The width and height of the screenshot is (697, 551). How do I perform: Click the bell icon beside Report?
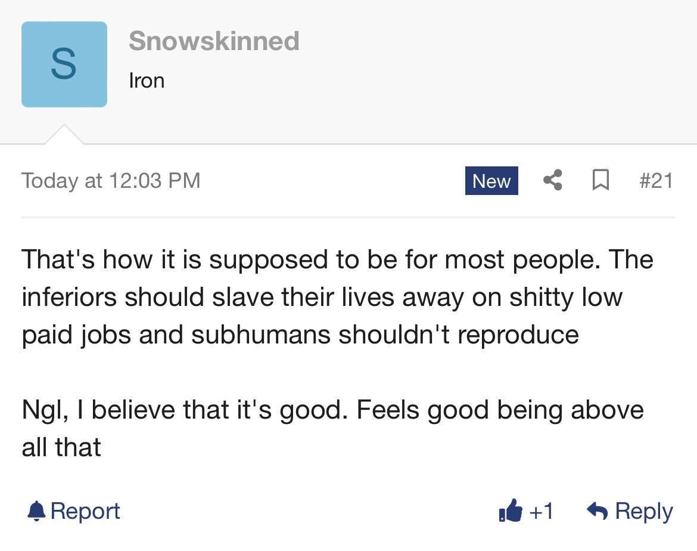(37, 511)
